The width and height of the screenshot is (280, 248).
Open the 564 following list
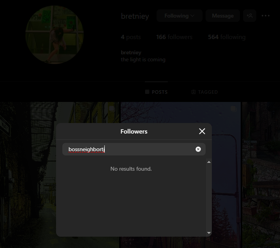click(227, 37)
